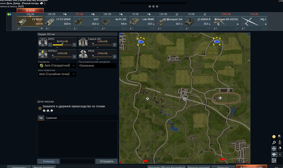
Task: Click the red В бой! button
Action: coord(30,10)
